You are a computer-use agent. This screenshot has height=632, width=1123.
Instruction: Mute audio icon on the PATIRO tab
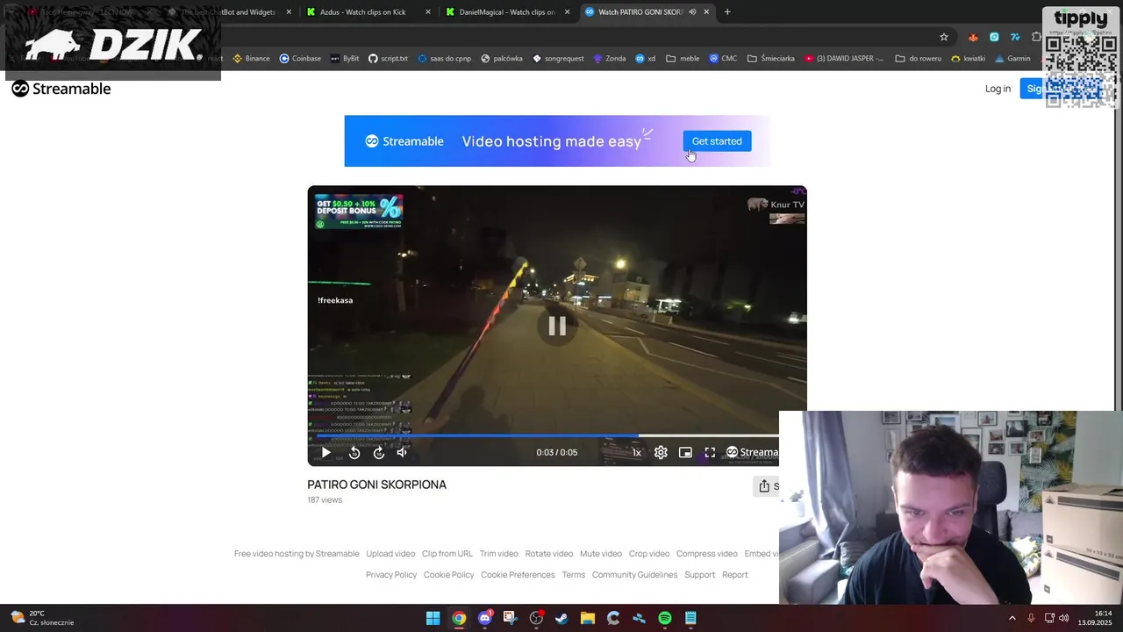pos(692,12)
